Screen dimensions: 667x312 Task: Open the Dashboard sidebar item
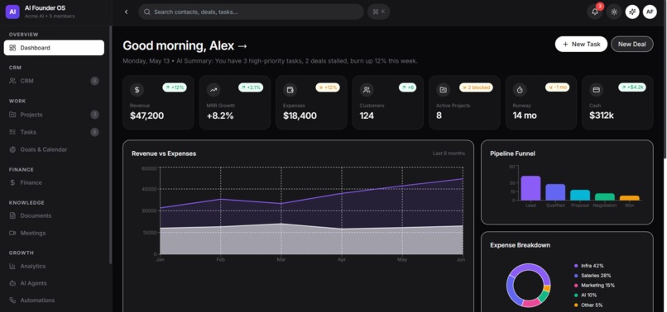[x=54, y=48]
